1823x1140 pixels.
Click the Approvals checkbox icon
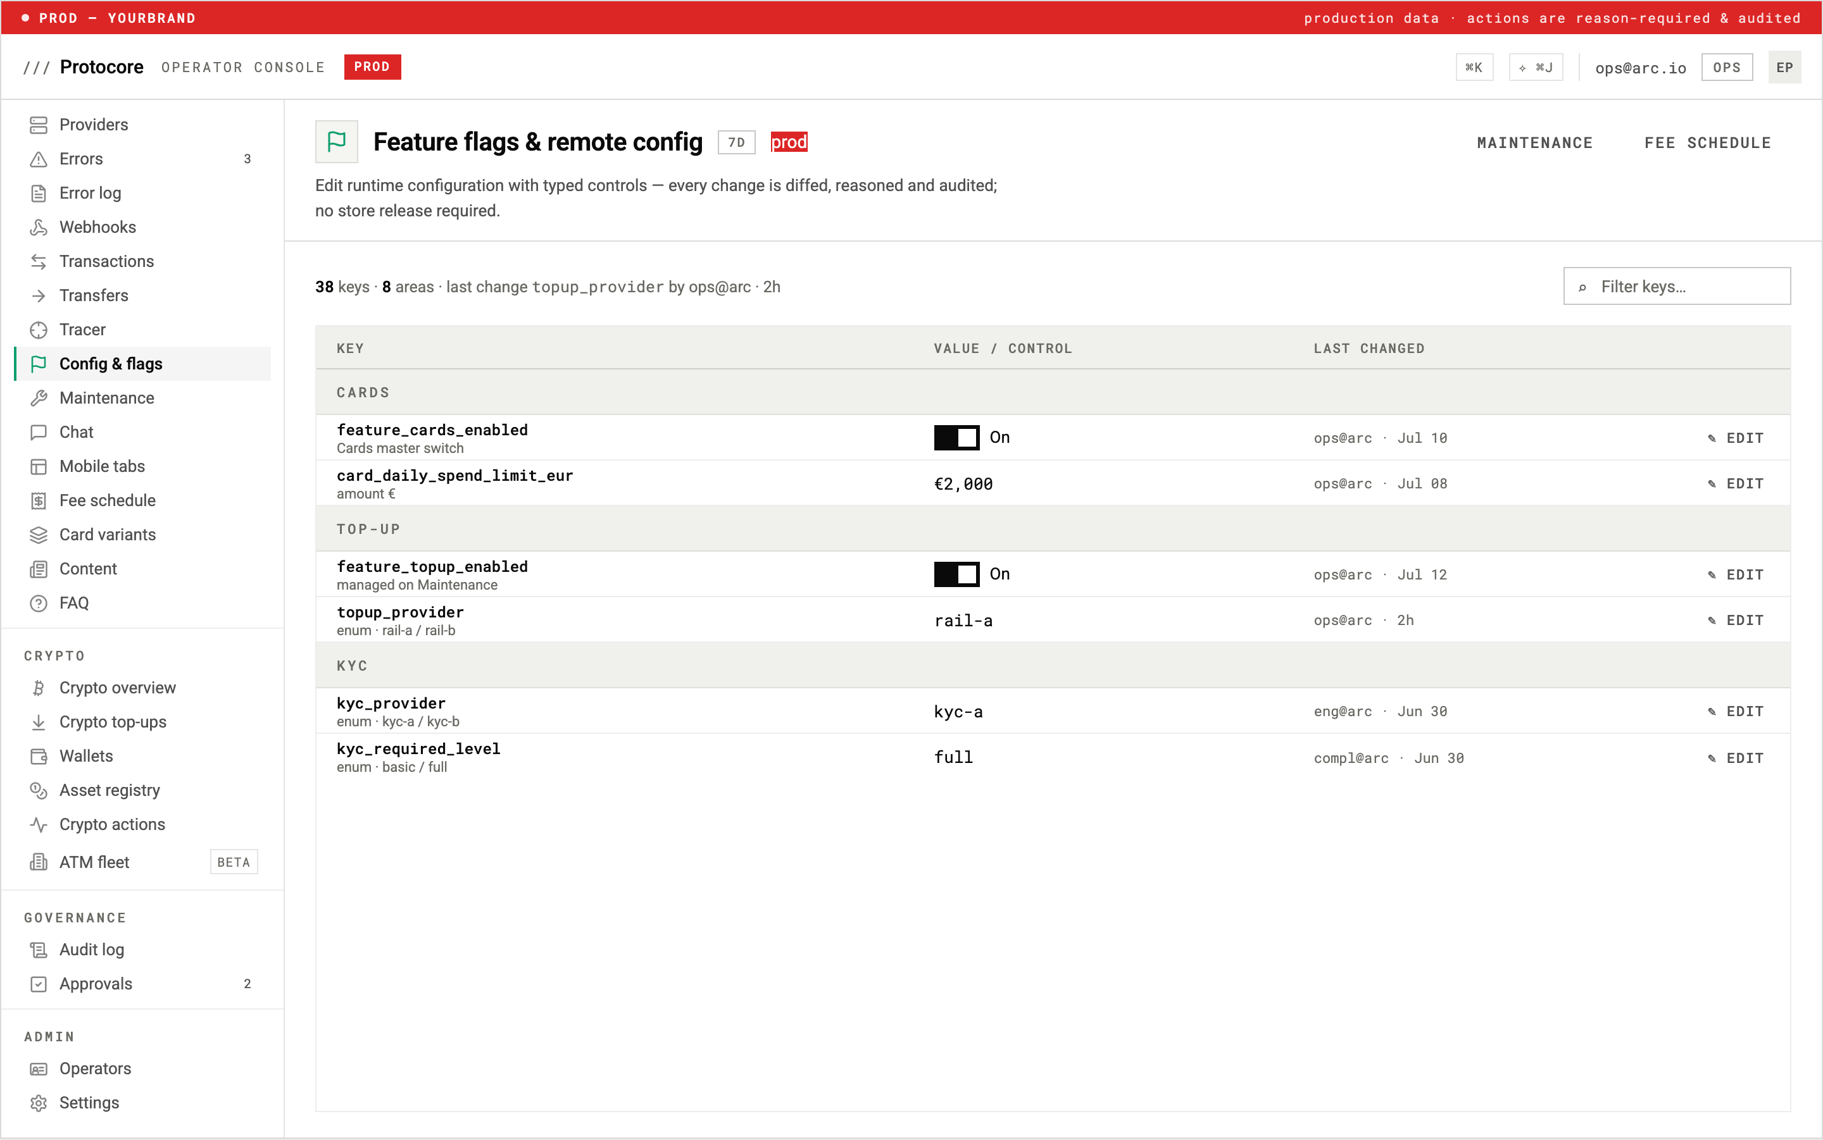pos(39,984)
